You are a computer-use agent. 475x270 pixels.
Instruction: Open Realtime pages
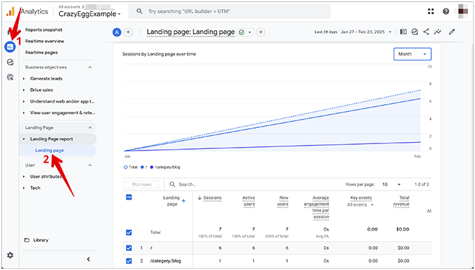coord(42,53)
